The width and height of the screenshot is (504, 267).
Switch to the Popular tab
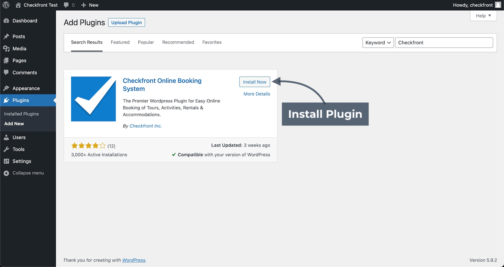click(146, 42)
